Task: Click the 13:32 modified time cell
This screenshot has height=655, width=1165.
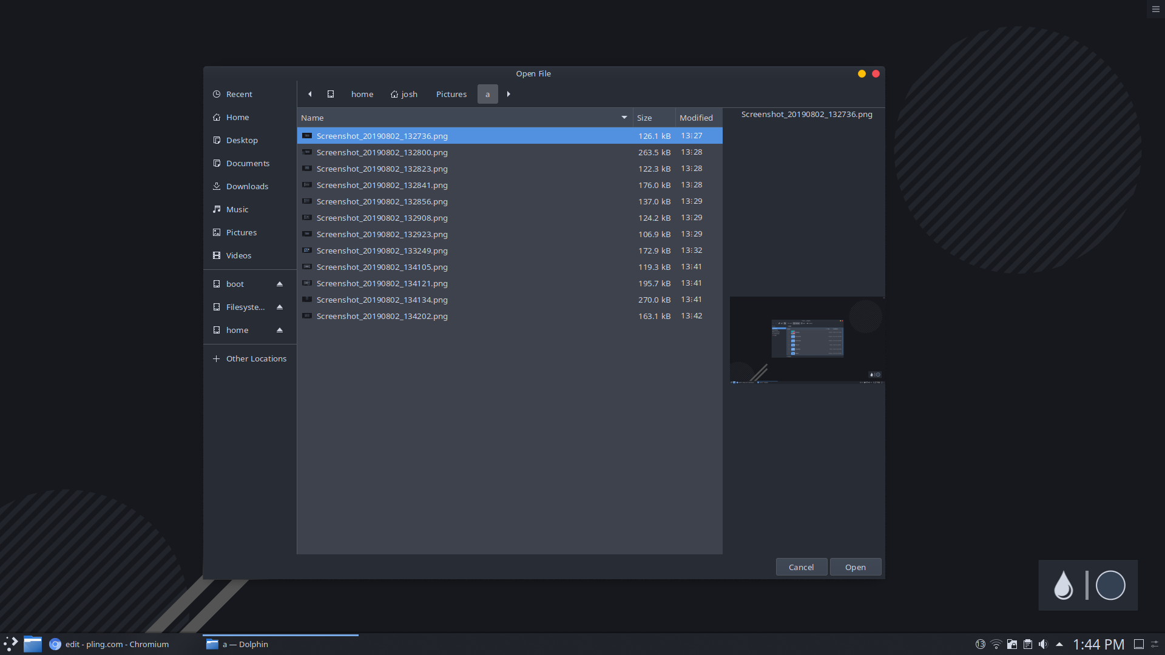Action: 691,250
